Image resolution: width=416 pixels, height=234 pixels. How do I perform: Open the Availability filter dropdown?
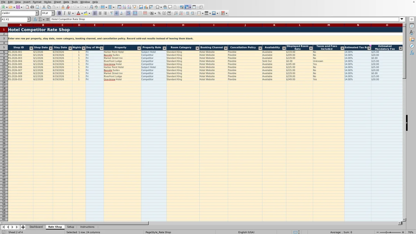click(x=284, y=48)
